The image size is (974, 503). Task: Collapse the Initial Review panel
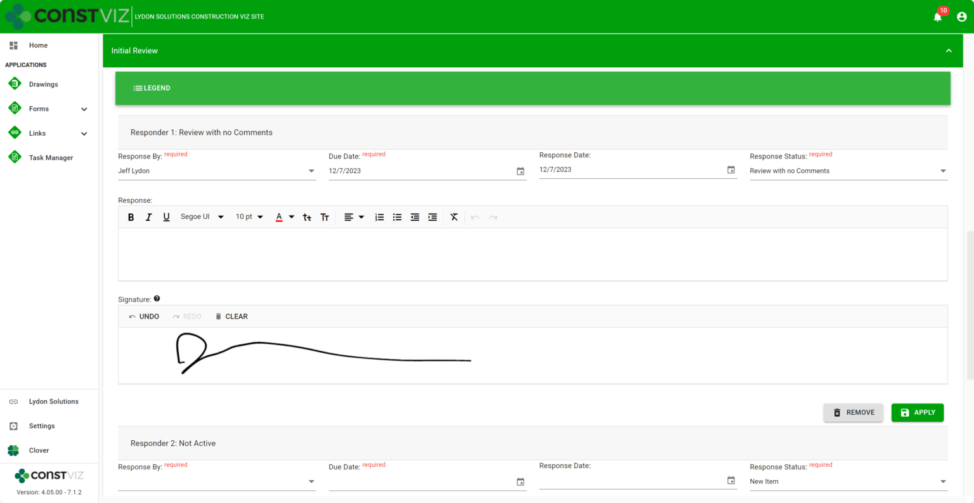tap(948, 50)
